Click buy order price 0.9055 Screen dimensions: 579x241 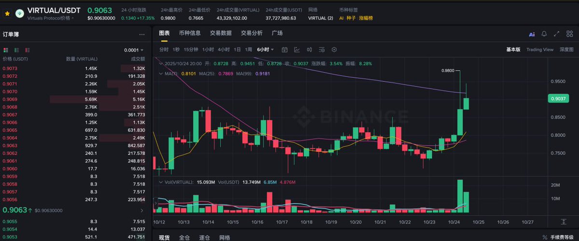pos(10,221)
